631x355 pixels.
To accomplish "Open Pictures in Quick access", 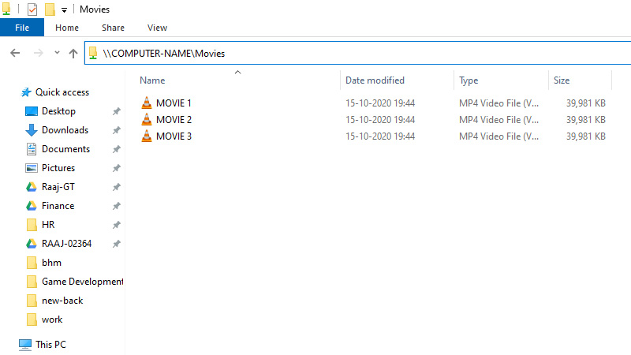I will coord(58,168).
